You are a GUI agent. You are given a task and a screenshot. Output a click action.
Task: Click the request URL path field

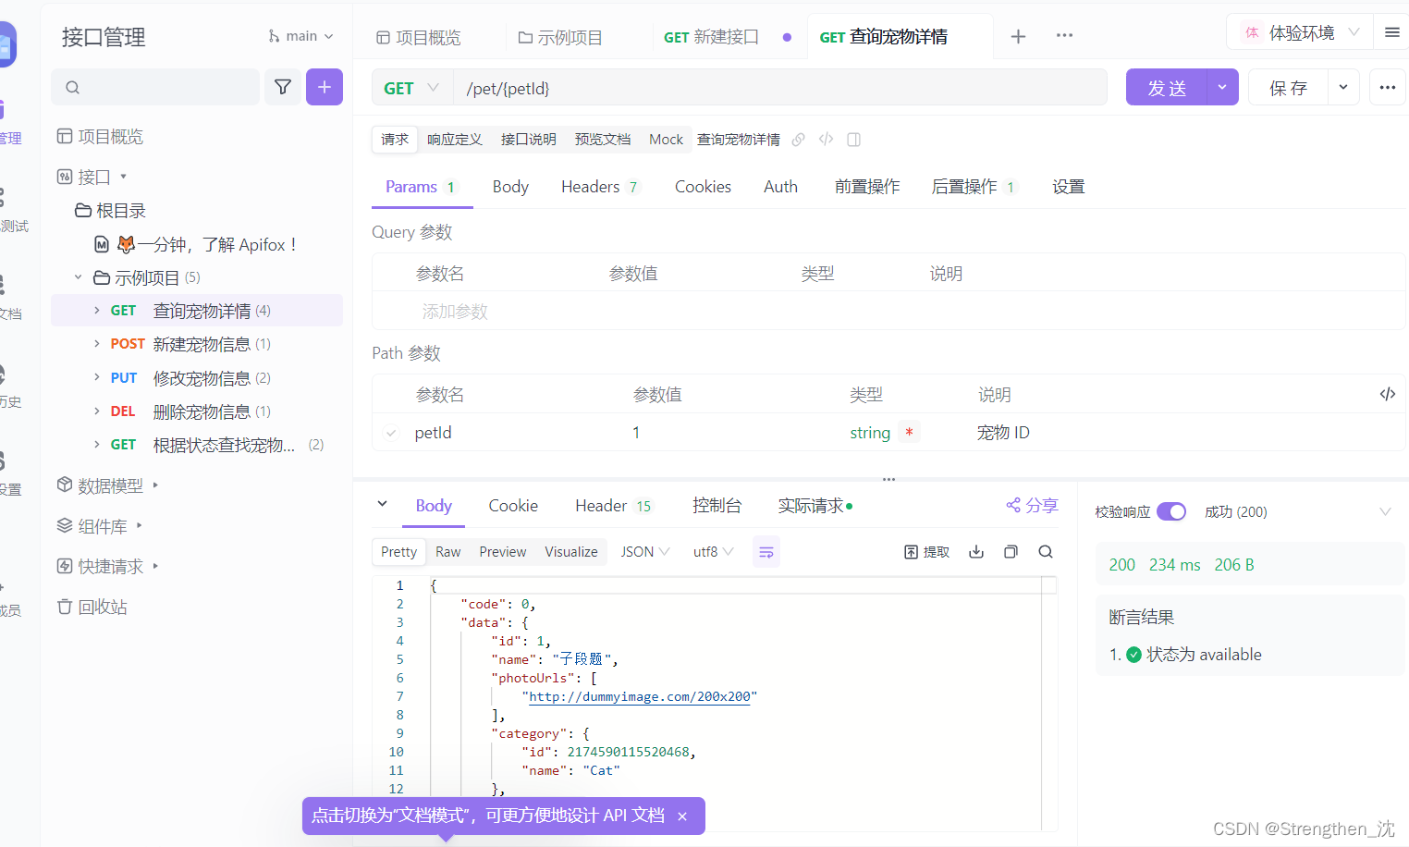click(780, 88)
